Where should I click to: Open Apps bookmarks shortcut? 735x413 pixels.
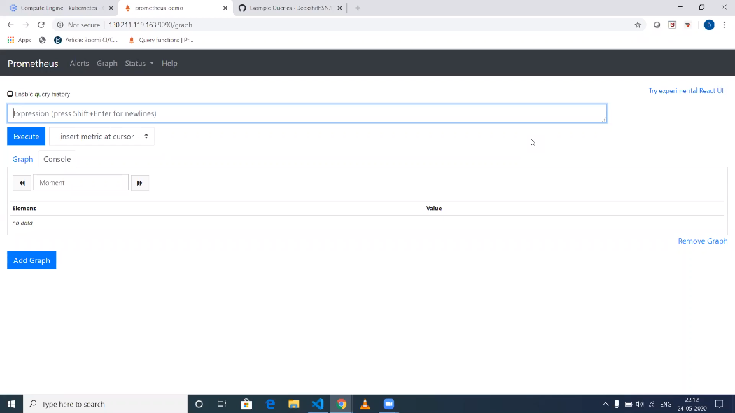coord(19,41)
